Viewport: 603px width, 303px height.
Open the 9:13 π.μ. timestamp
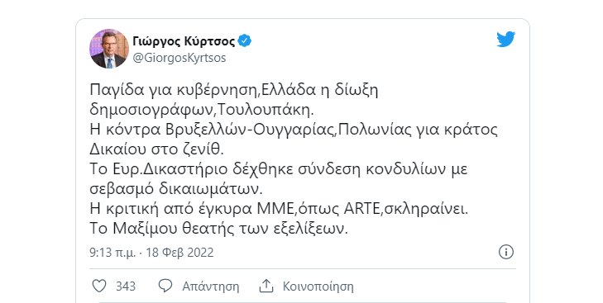pyautogui.click(x=112, y=253)
